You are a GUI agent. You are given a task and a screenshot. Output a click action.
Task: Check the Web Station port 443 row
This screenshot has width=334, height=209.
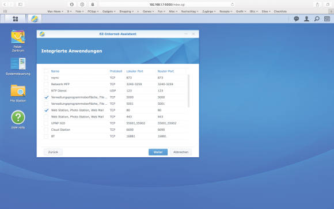[x=46, y=117]
